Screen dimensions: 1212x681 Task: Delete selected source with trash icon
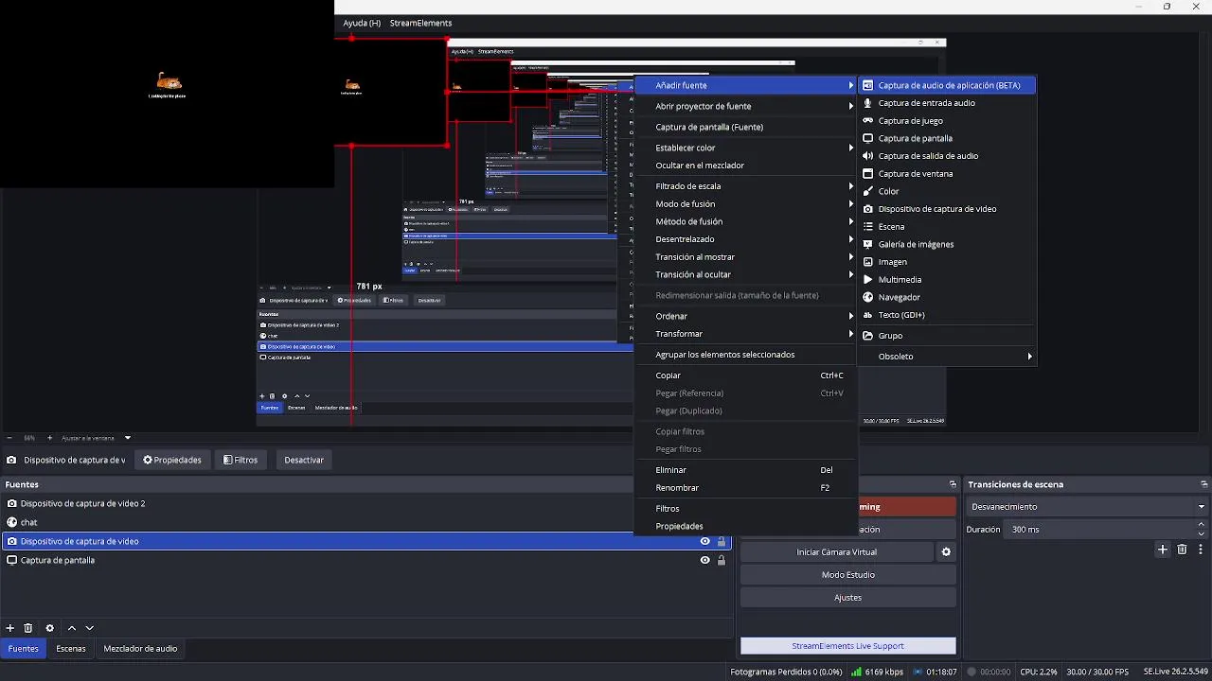(28, 628)
